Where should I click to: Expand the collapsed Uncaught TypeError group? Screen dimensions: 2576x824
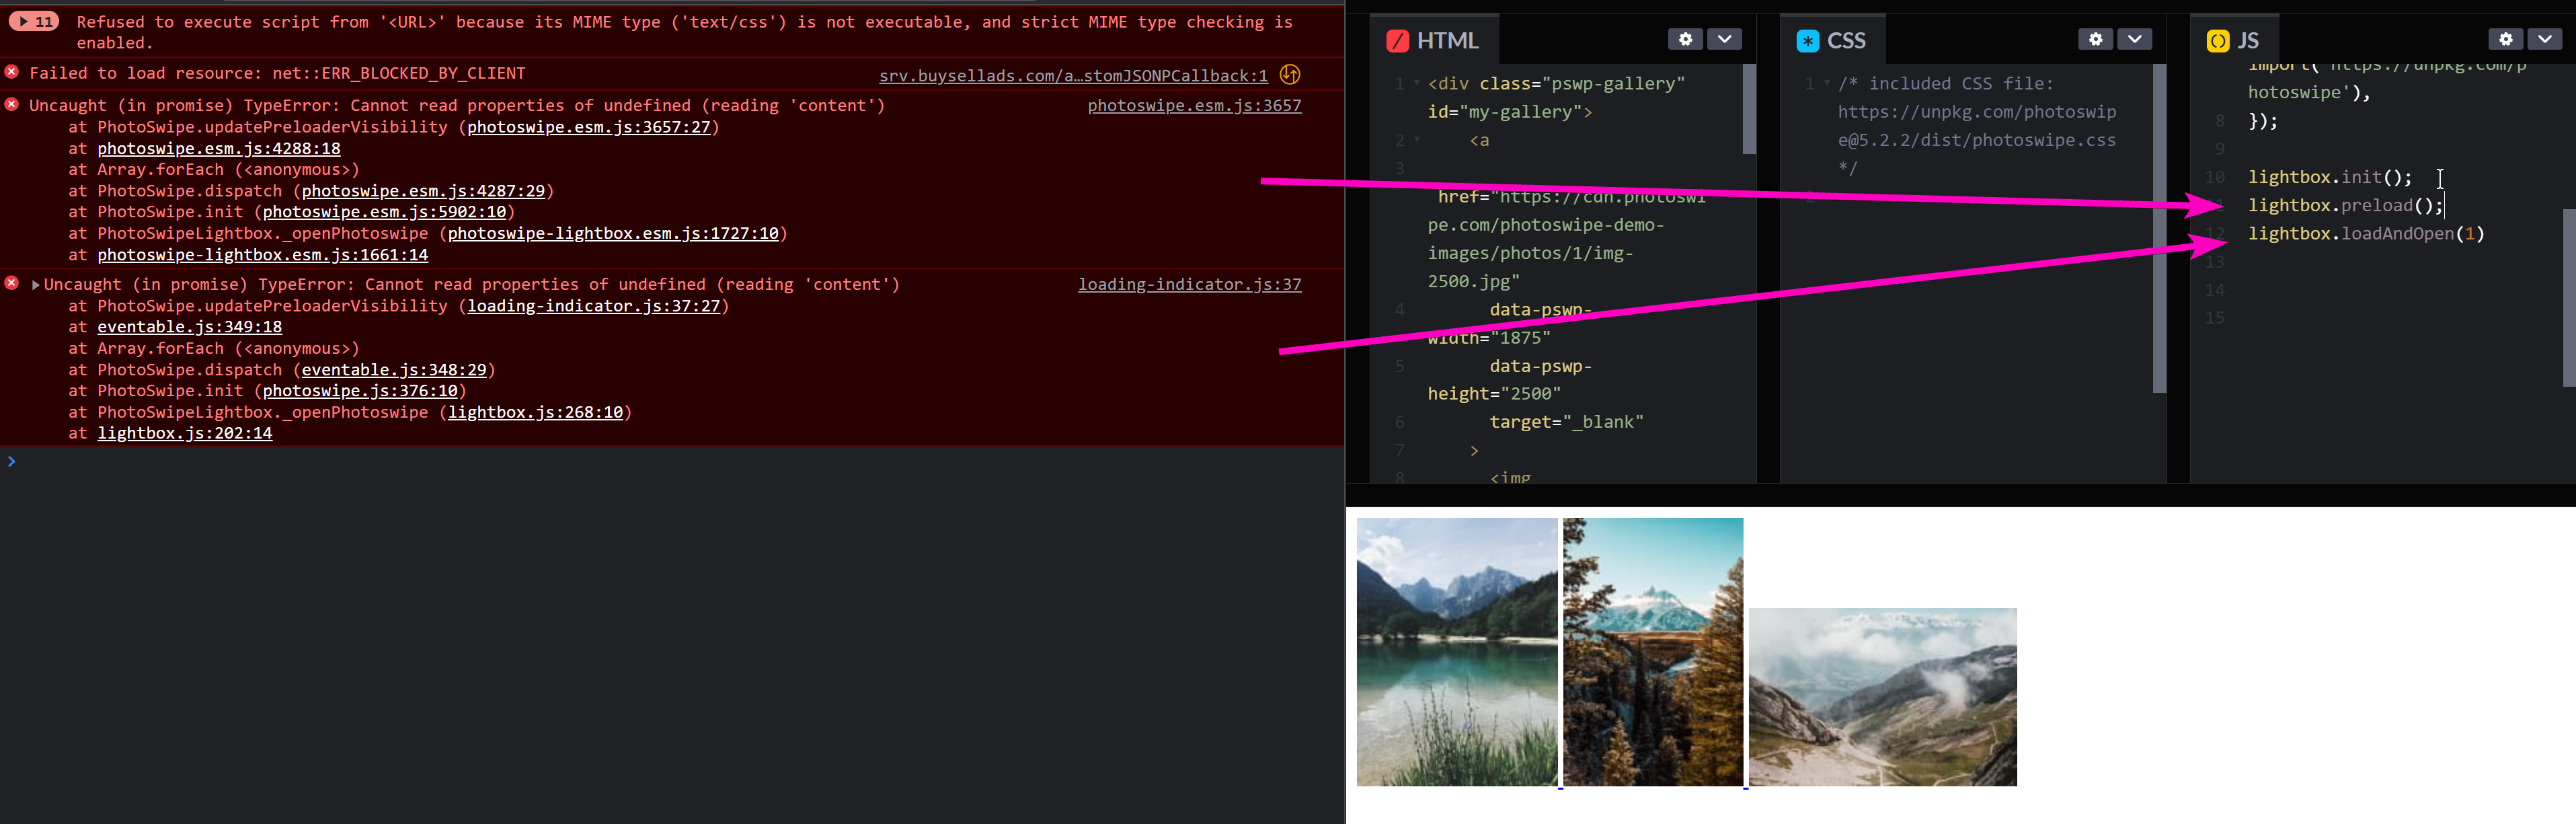click(35, 284)
